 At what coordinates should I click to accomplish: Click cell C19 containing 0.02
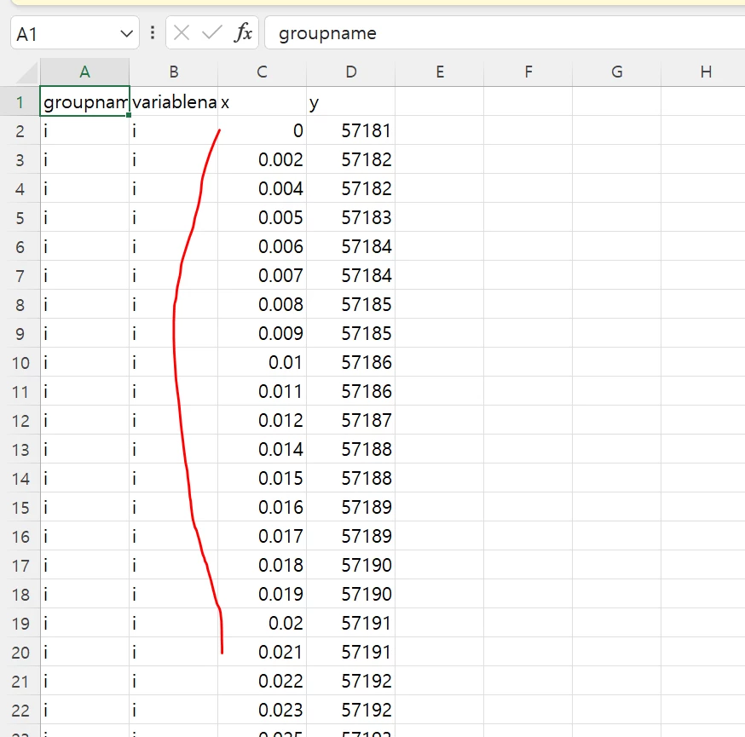(262, 623)
